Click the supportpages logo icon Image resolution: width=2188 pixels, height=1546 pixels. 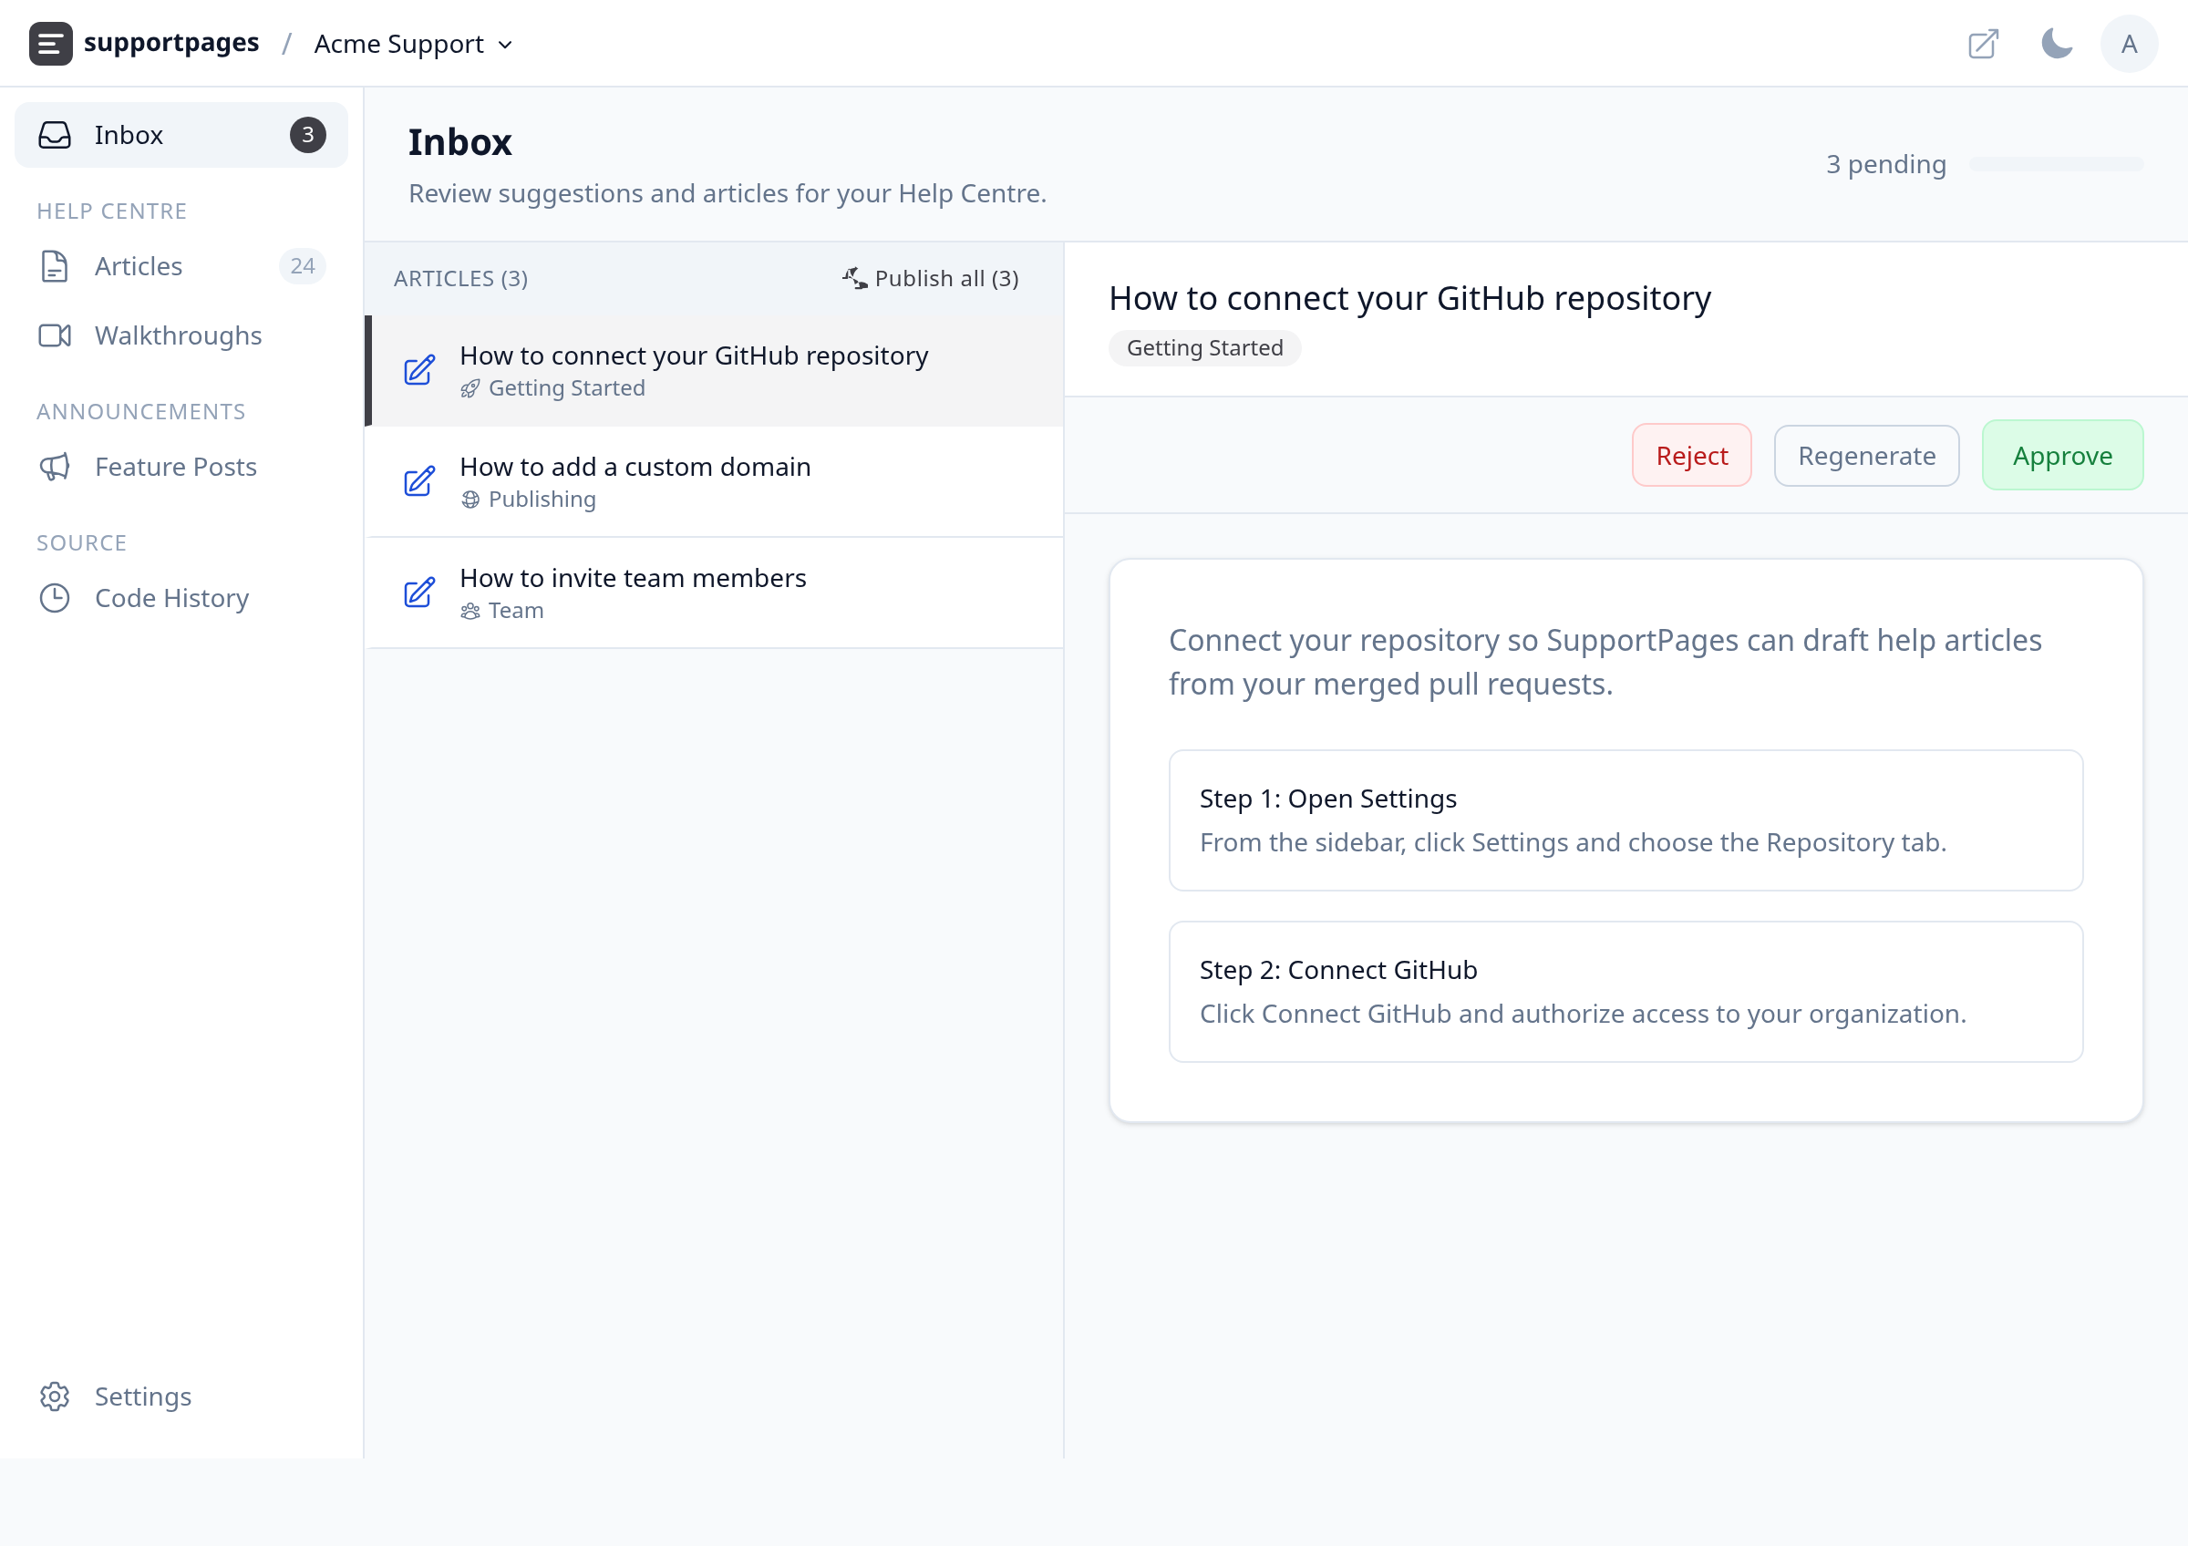tap(50, 44)
